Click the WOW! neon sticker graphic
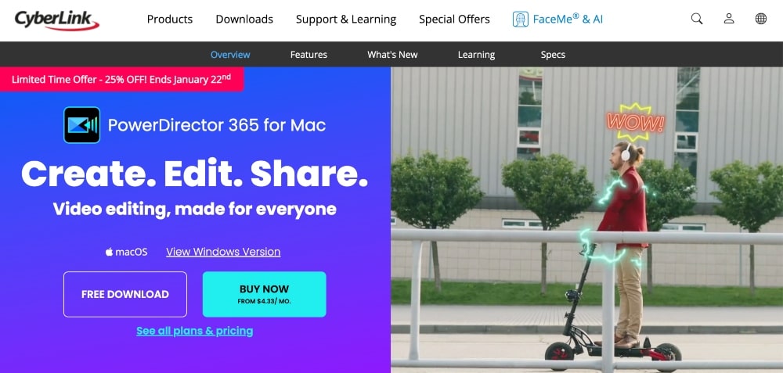This screenshot has height=373, width=783. tap(635, 122)
